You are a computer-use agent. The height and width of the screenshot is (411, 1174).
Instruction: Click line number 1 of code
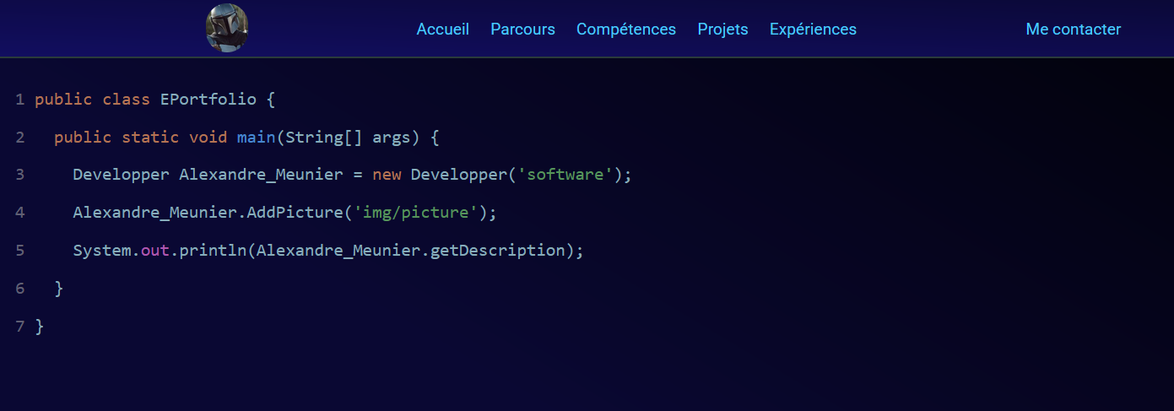(19, 100)
